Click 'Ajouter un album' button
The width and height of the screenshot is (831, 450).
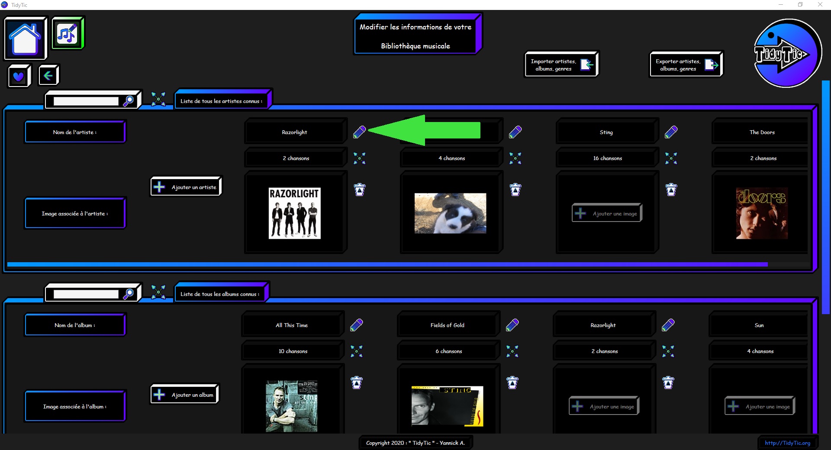click(185, 394)
